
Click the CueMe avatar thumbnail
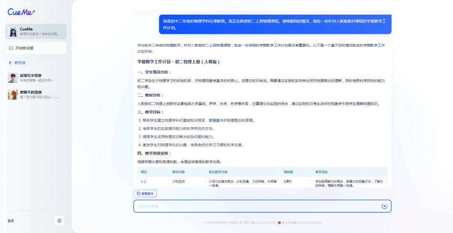(13, 31)
